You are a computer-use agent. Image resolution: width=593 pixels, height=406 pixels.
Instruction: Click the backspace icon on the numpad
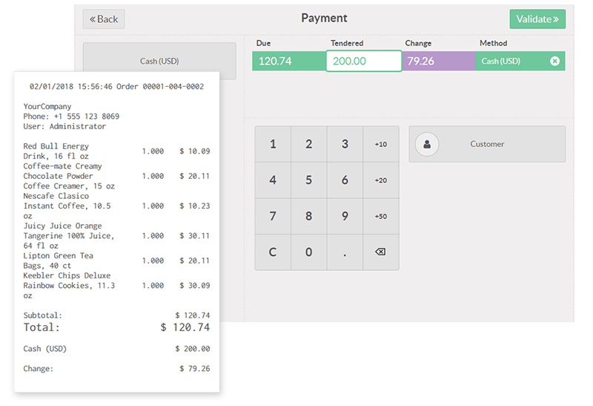click(x=380, y=252)
